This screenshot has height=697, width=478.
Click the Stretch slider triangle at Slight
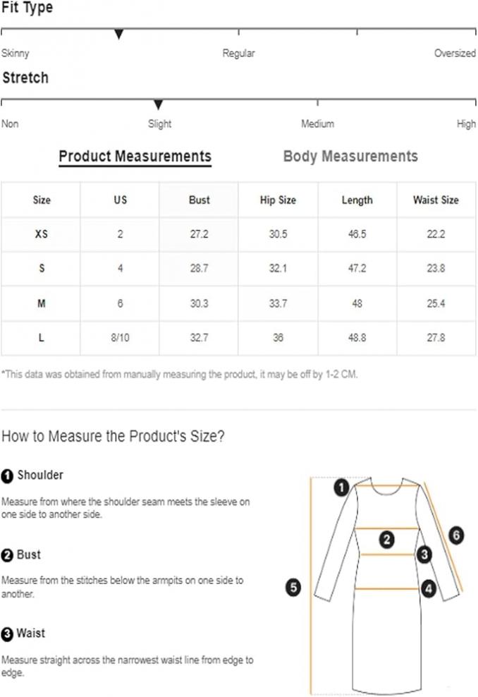[x=158, y=105]
